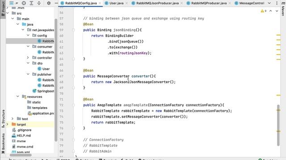Viewport: 286px width, 160px height.
Task: Select the mvnw file
Action: 19,141
